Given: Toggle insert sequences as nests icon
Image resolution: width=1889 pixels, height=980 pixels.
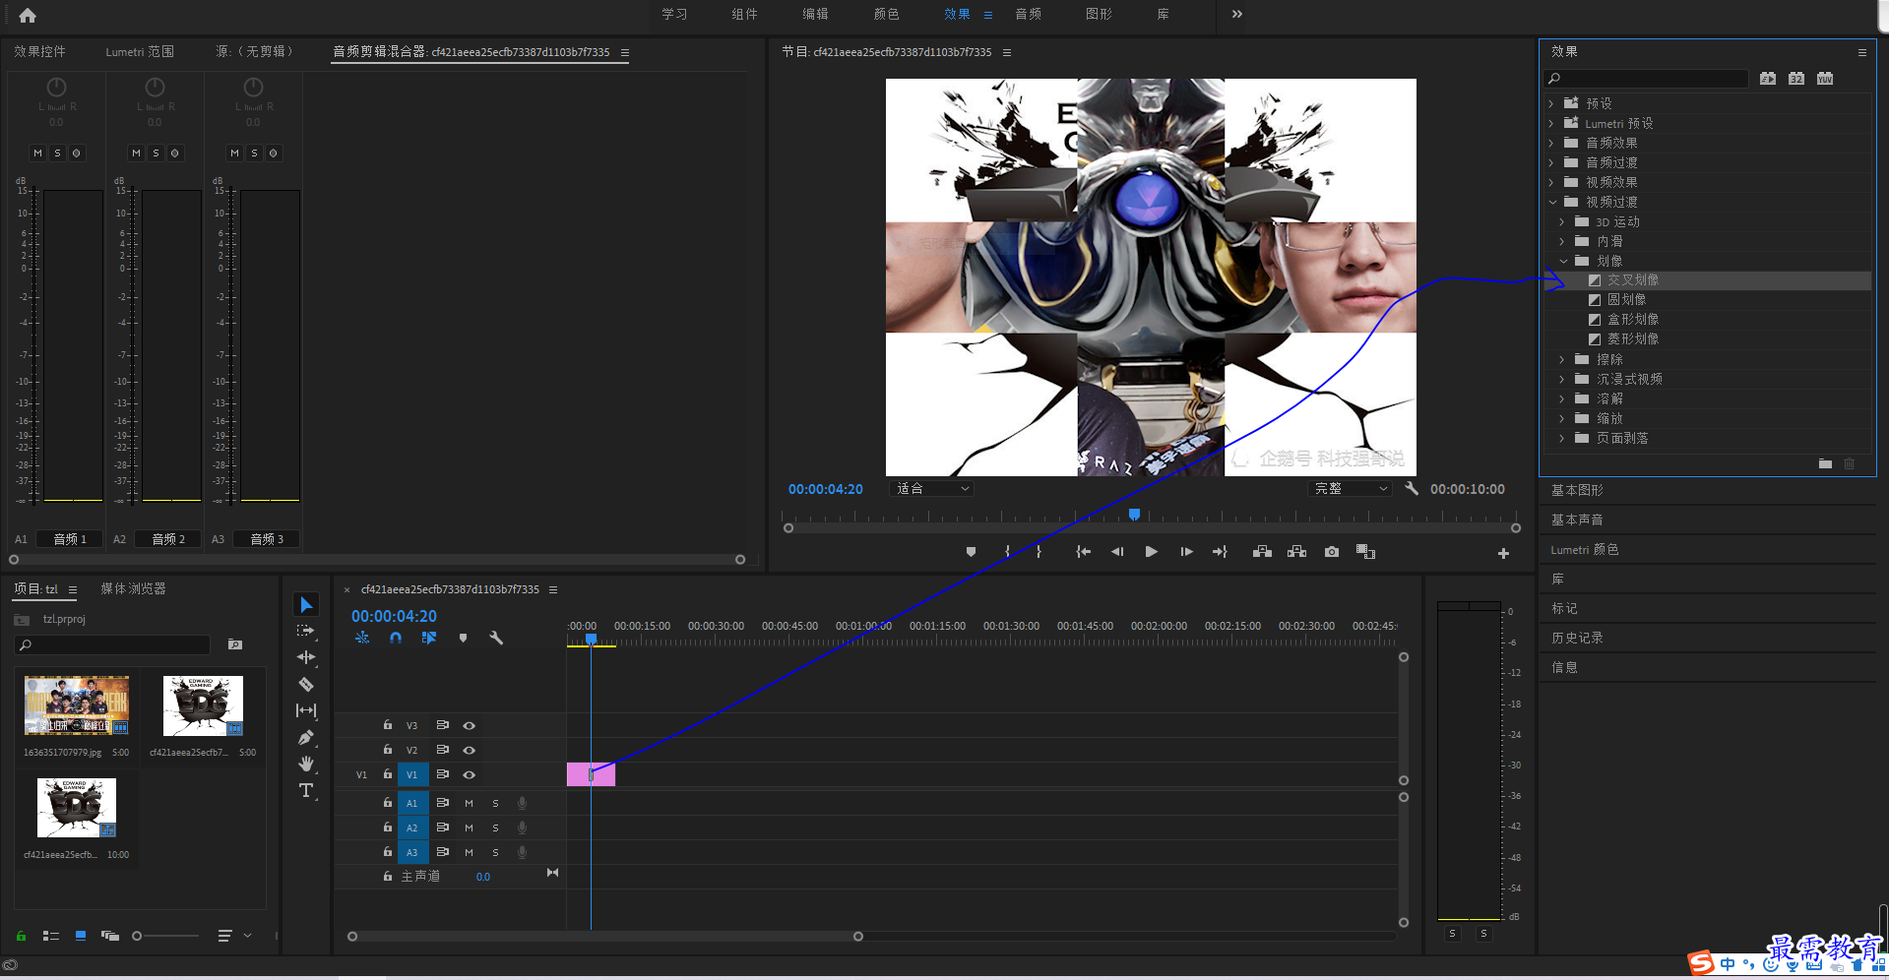Looking at the screenshot, I should coord(362,638).
